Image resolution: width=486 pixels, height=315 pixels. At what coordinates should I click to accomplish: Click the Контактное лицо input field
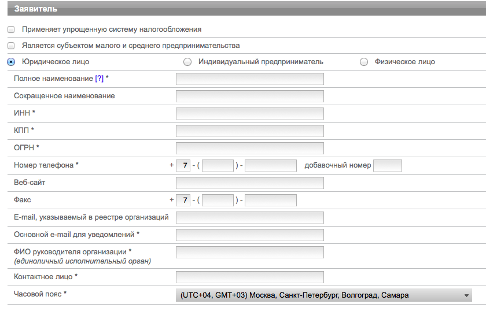coord(250,277)
